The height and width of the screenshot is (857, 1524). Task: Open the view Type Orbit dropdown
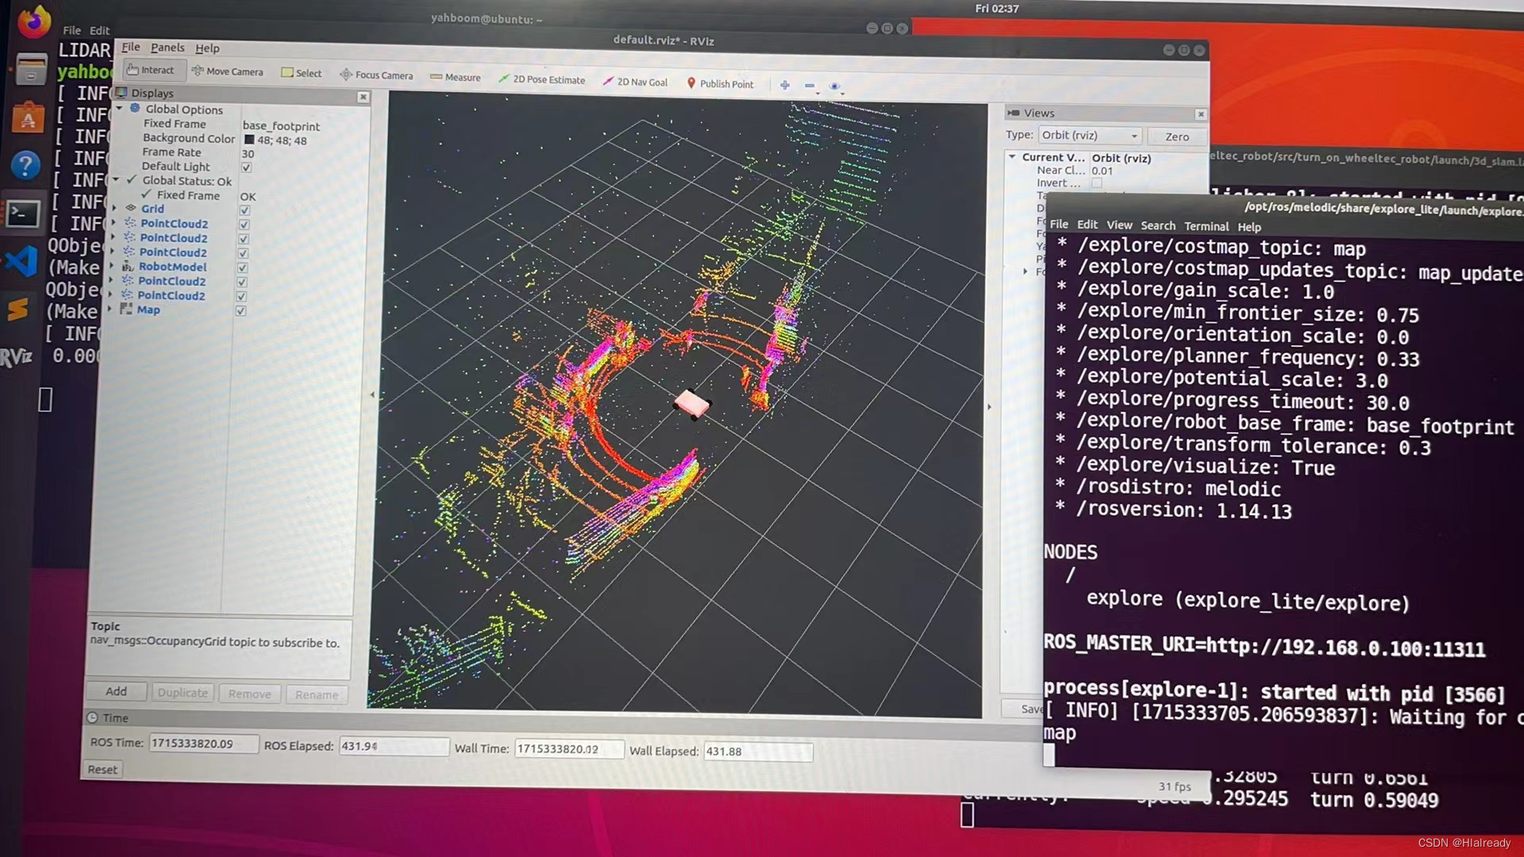tap(1090, 136)
